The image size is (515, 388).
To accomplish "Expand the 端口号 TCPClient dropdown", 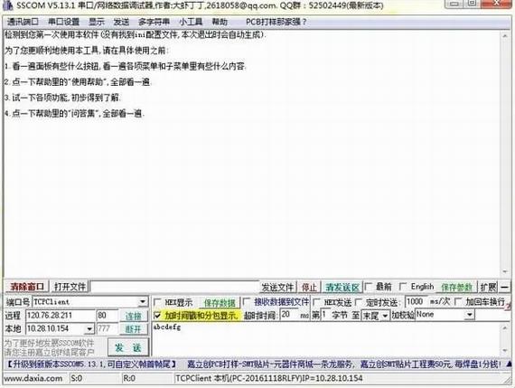I will [143, 302].
